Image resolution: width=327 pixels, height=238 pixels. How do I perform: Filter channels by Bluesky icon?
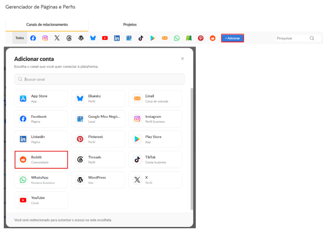93,38
